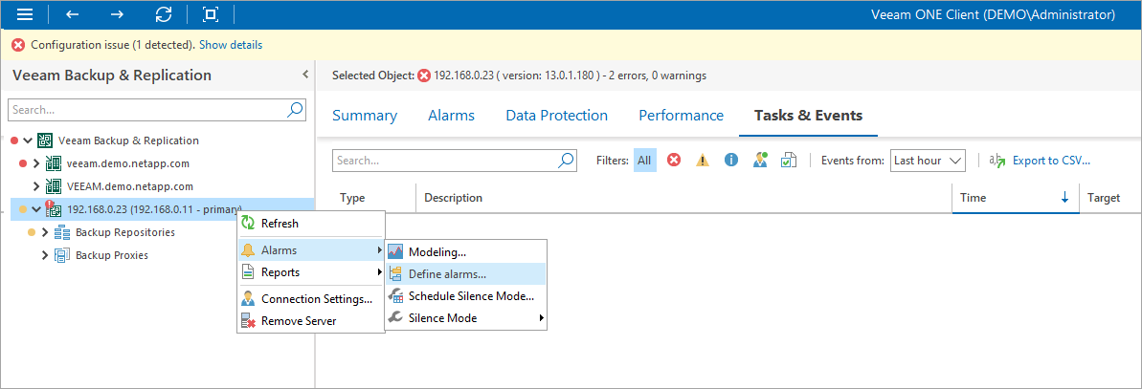Image resolution: width=1142 pixels, height=389 pixels.
Task: Toggle the All events filter
Action: pos(645,161)
